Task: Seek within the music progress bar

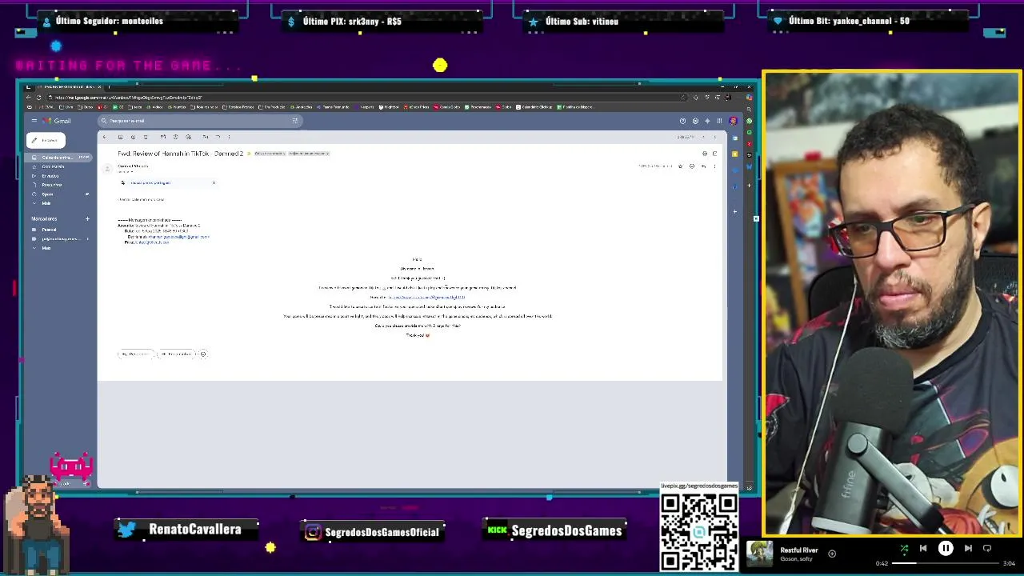Action: (945, 563)
